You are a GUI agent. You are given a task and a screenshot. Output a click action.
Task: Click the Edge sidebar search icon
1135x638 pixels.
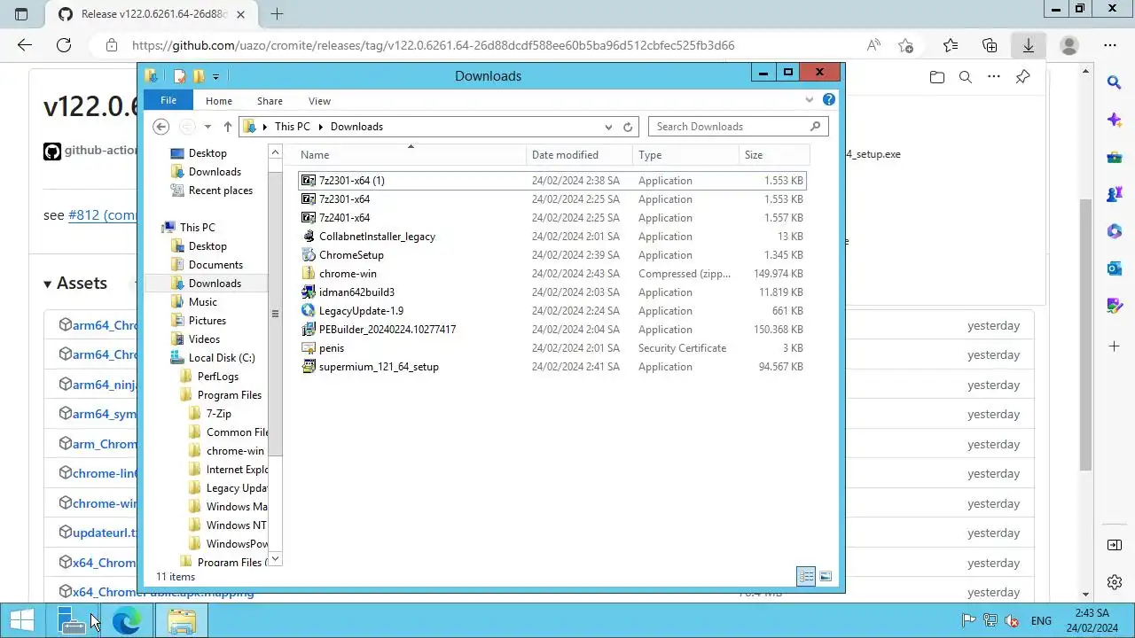[x=1115, y=82]
